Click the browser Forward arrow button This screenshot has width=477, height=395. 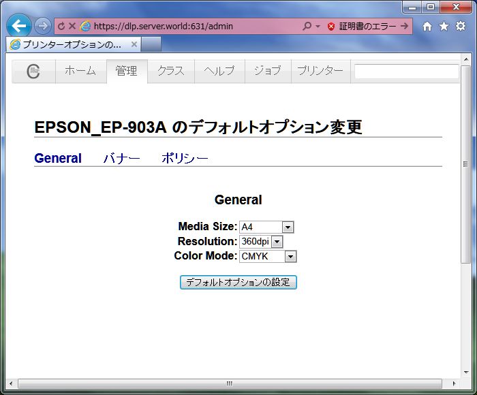[42, 26]
